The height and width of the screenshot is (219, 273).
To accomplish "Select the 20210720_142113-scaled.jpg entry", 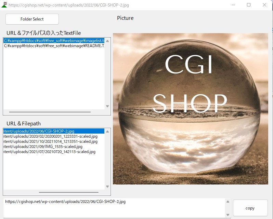I will tap(50, 152).
